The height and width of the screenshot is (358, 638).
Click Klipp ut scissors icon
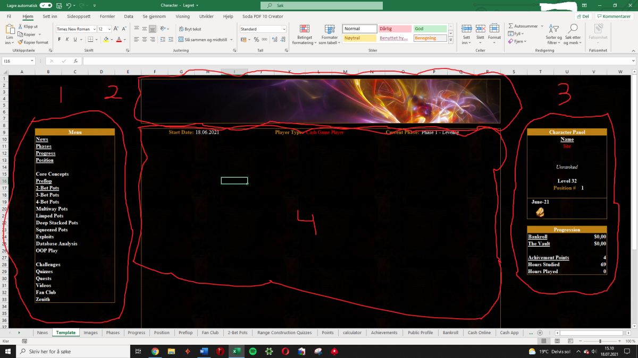tap(21, 27)
